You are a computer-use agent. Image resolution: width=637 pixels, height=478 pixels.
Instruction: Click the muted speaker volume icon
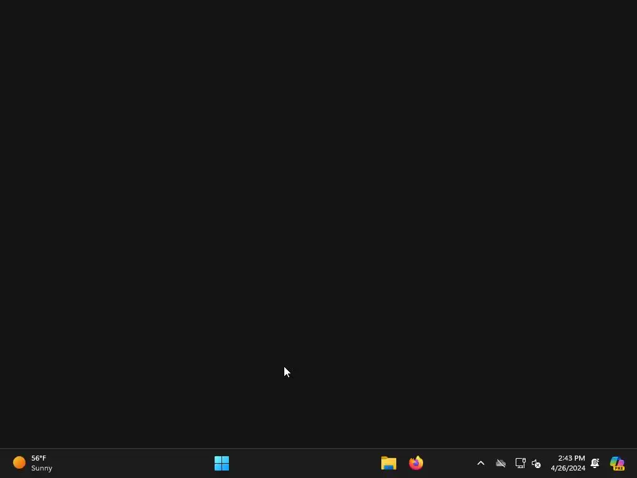click(536, 463)
